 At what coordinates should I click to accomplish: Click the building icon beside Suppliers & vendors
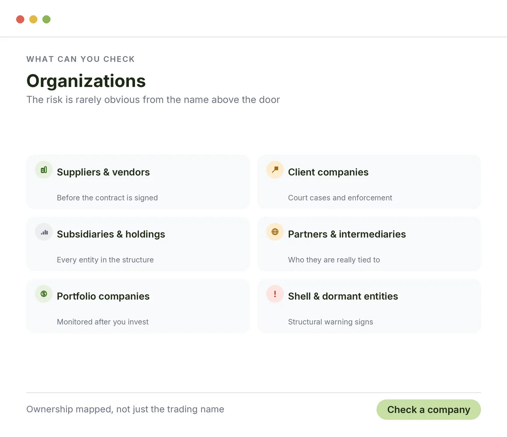[44, 170]
